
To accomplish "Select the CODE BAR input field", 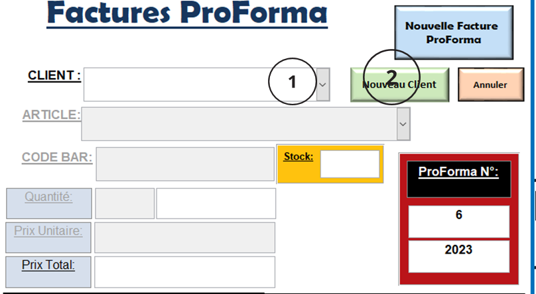I will point(185,164).
